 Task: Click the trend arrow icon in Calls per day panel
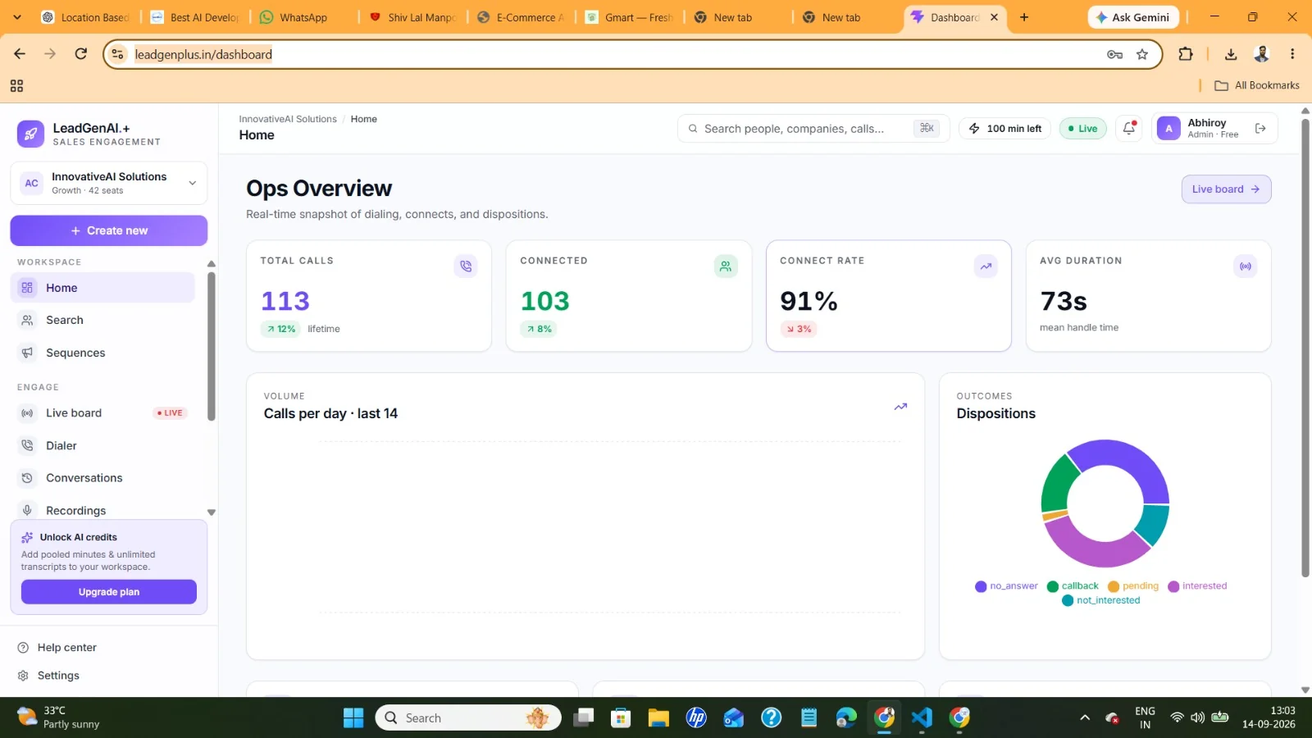point(900,407)
